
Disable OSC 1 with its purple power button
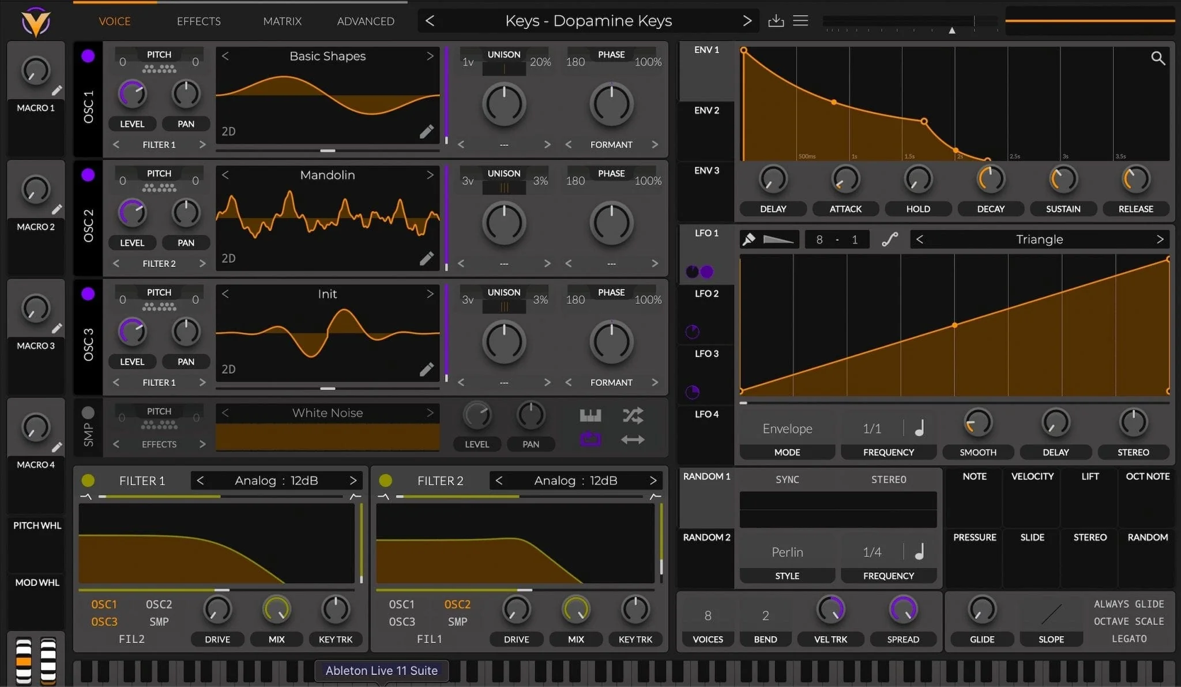pyautogui.click(x=88, y=56)
